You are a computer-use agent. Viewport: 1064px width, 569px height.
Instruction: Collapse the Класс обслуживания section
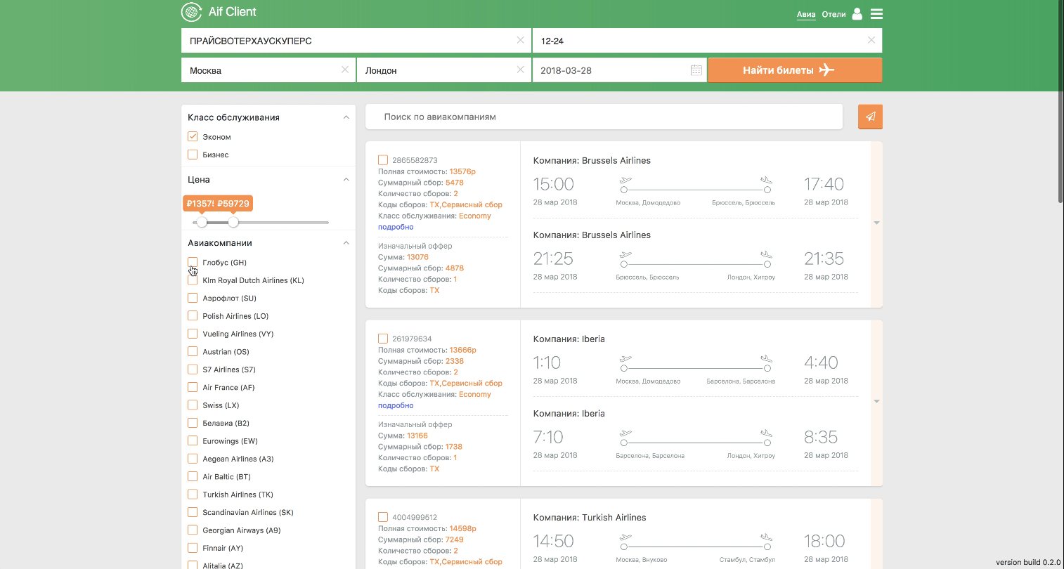pyautogui.click(x=346, y=117)
